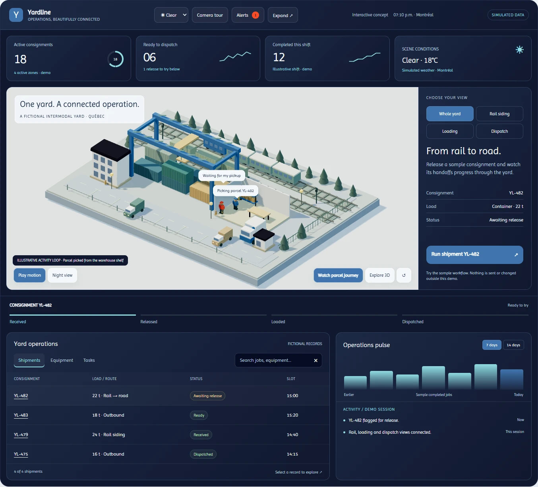
Task: Clear the search field with the X
Action: pos(316,361)
